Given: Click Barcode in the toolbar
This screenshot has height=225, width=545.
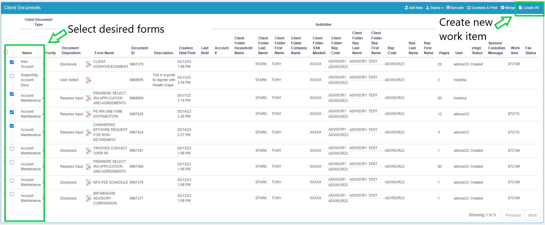Looking at the screenshot, I should pos(455,8).
